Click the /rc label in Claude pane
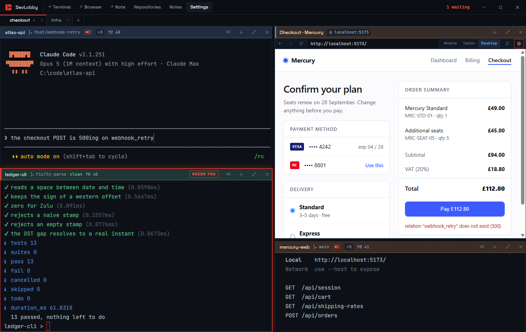The width and height of the screenshot is (526, 332). (259, 156)
